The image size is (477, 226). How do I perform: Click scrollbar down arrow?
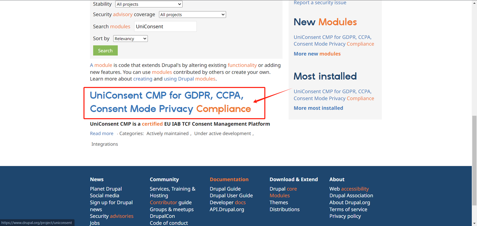coord(474,223)
